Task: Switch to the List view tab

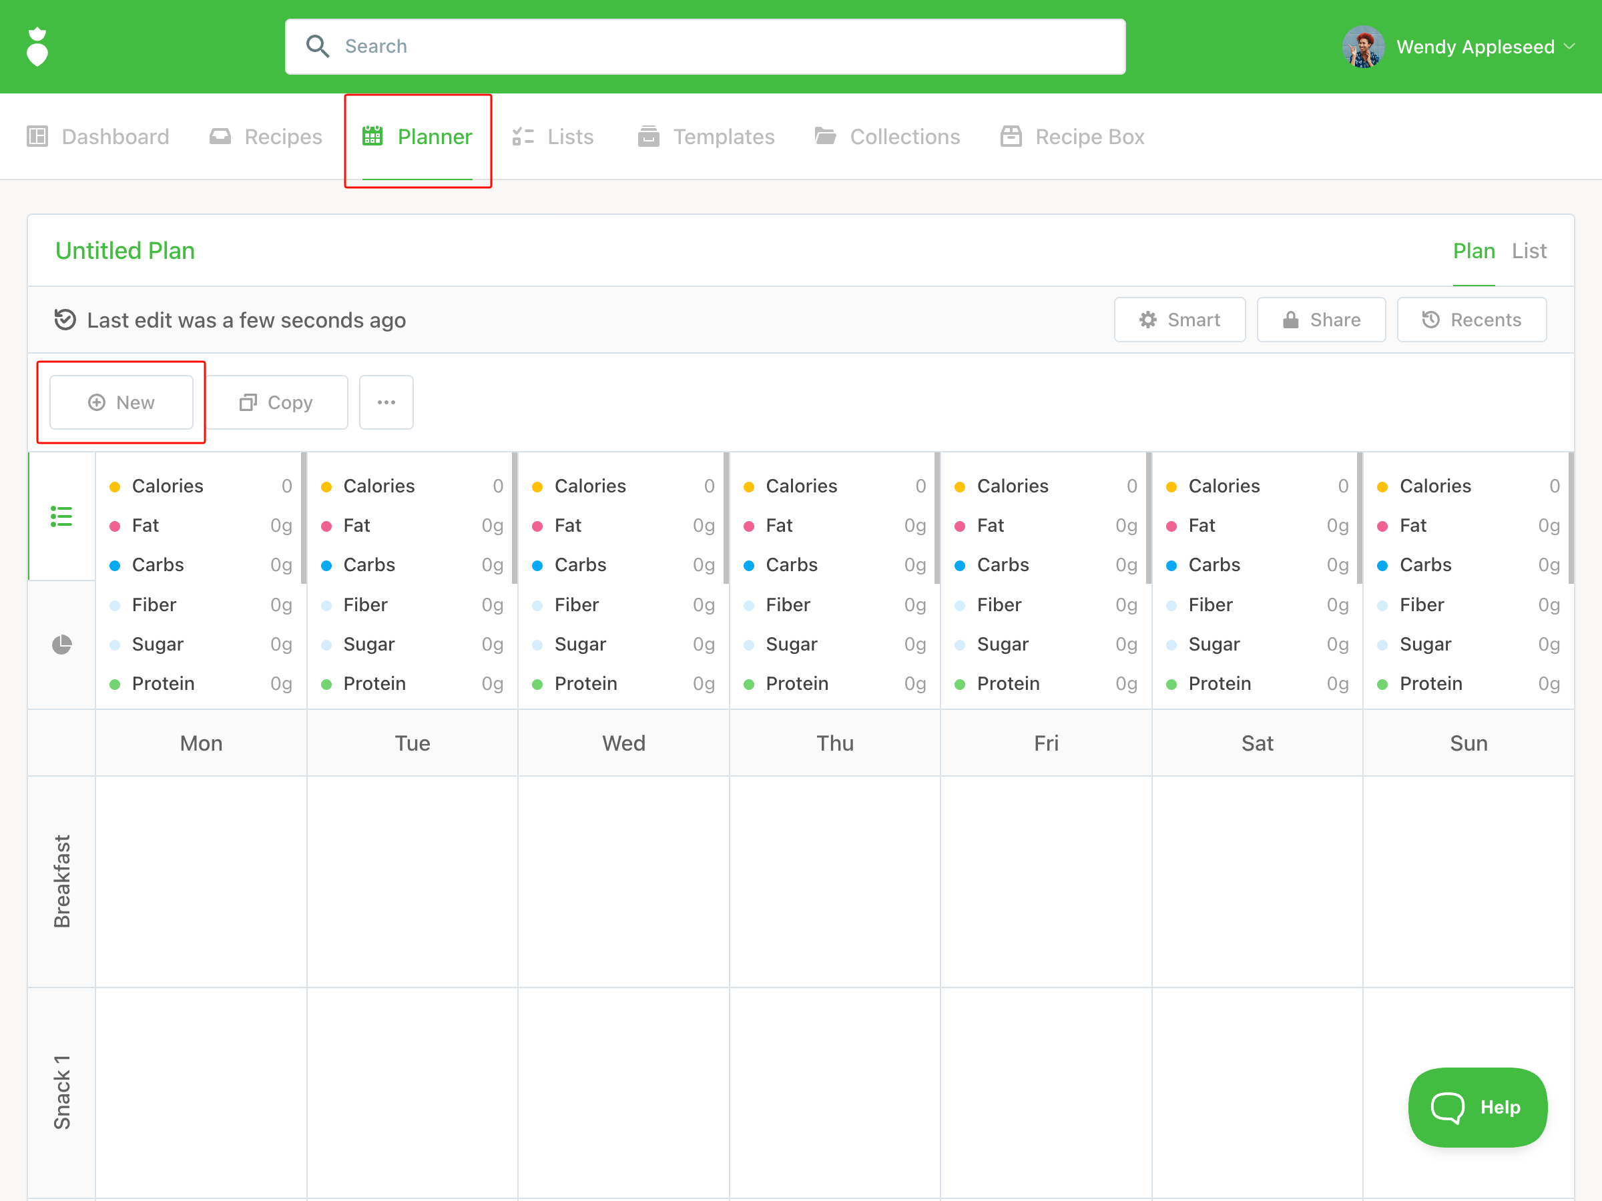Action: (x=1528, y=250)
